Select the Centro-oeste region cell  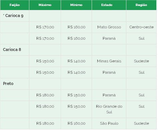[x=141, y=27]
